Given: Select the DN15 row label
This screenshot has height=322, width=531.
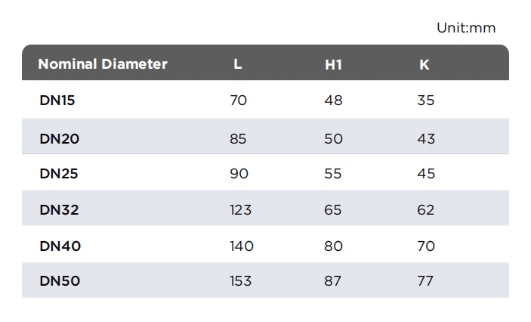Looking at the screenshot, I should pyautogui.click(x=57, y=101).
